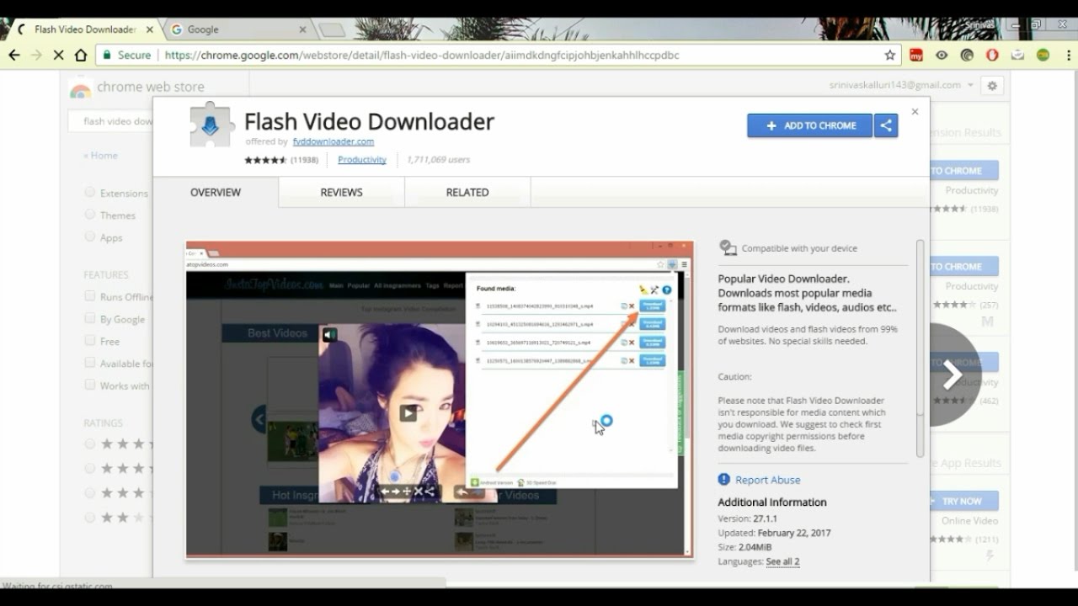Share the extension via share icon
The width and height of the screenshot is (1078, 606).
pos(886,125)
